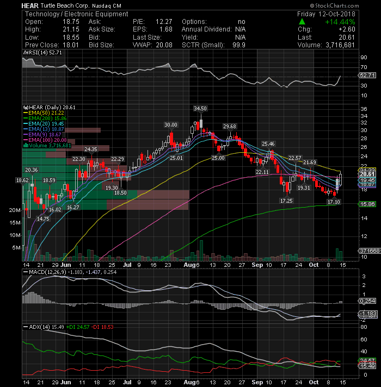Click the 18.50 price annotation
The width and height of the screenshot is (381, 387).
click(x=120, y=193)
